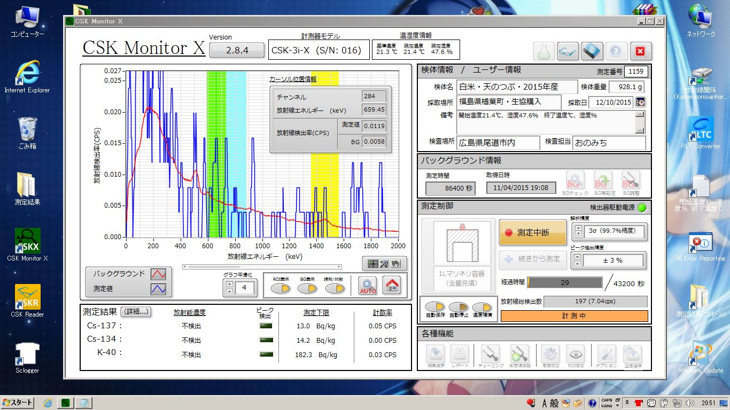The height and width of the screenshot is (410, 730).
Task: Open the glasses reader icon in toolbar
Action: pyautogui.click(x=568, y=51)
